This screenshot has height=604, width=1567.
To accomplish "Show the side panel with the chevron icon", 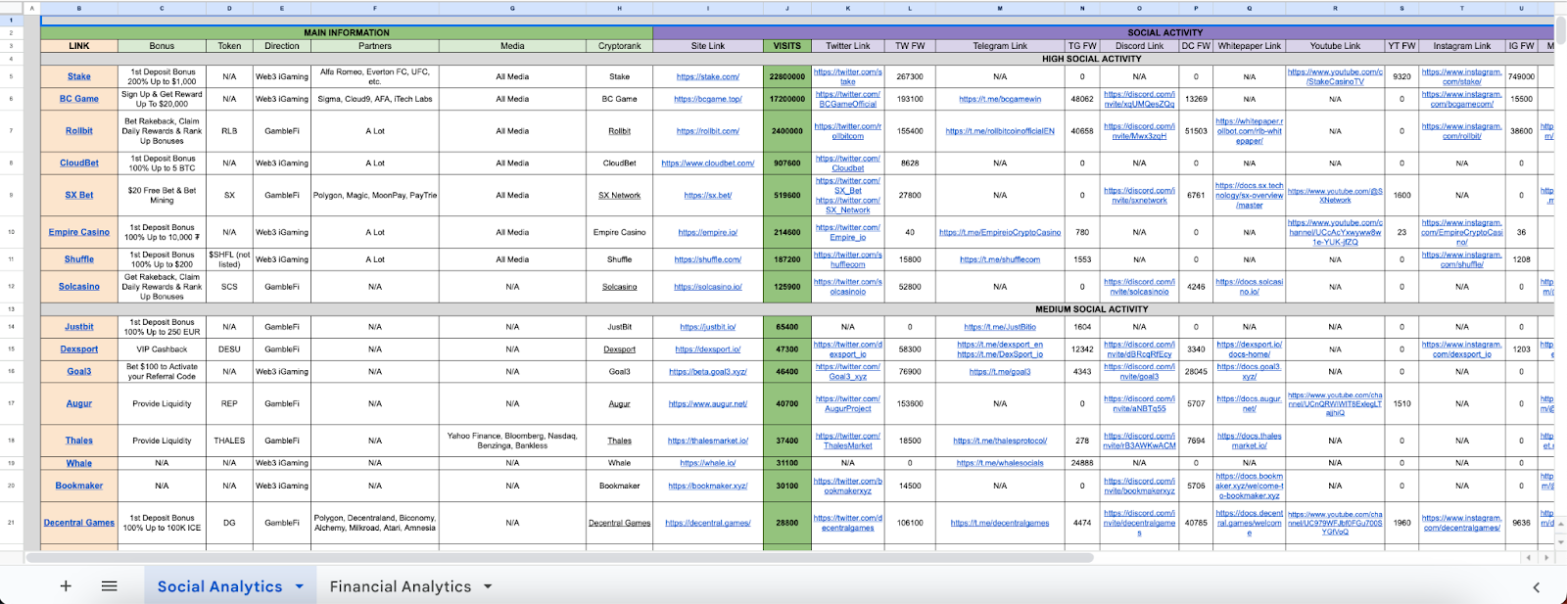I will (x=1536, y=587).
